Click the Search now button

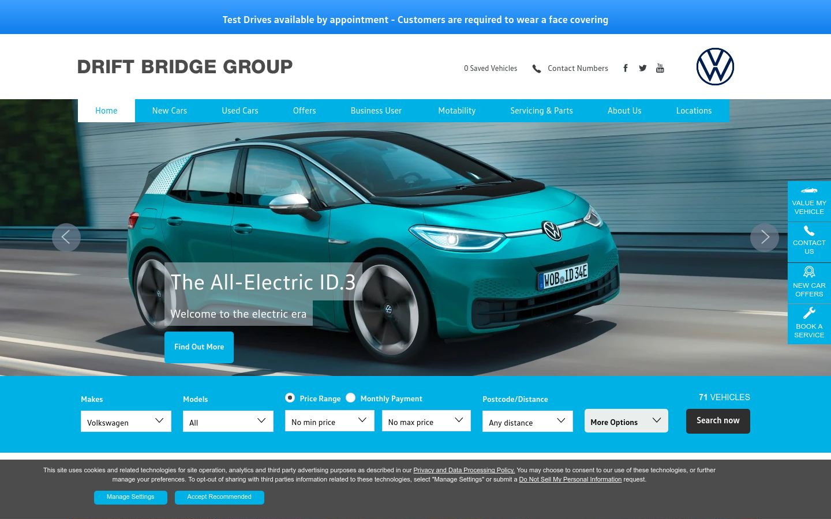point(718,421)
